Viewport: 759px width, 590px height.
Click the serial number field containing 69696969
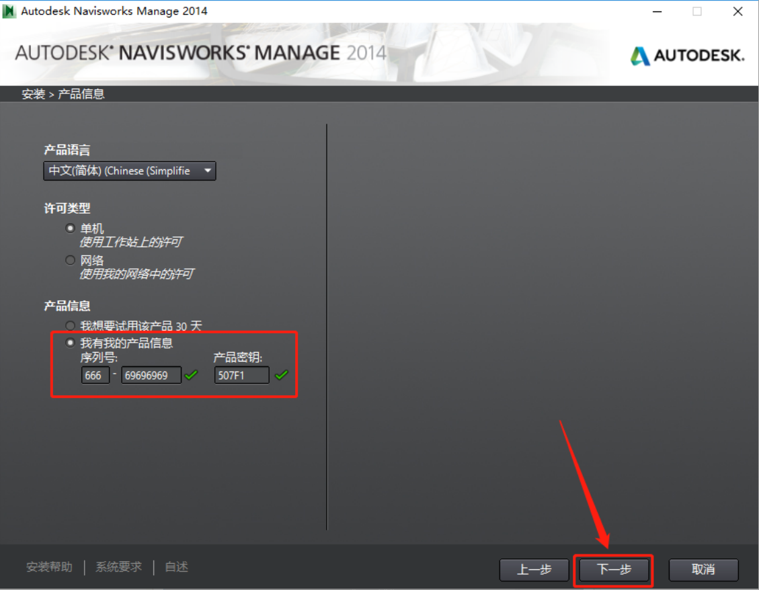[x=151, y=375]
